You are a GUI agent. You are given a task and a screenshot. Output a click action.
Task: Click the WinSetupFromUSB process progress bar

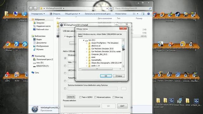tap(82, 106)
